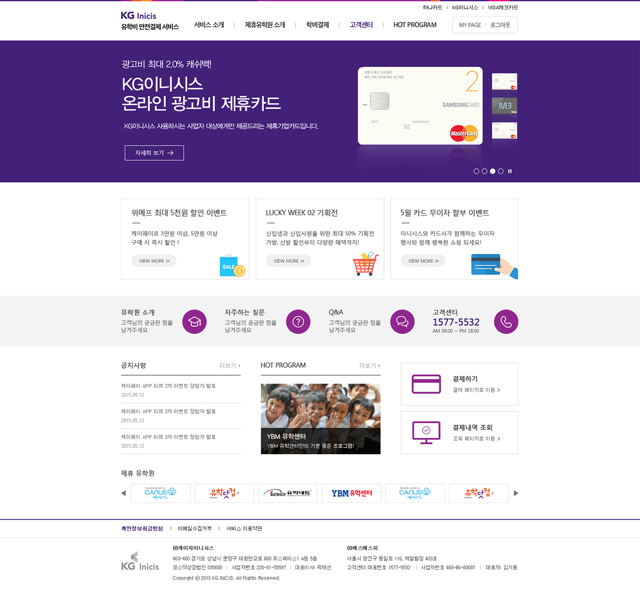Screen dimensions: 640x593
Task: Open the Q&A speech bubble icon
Action: click(402, 321)
